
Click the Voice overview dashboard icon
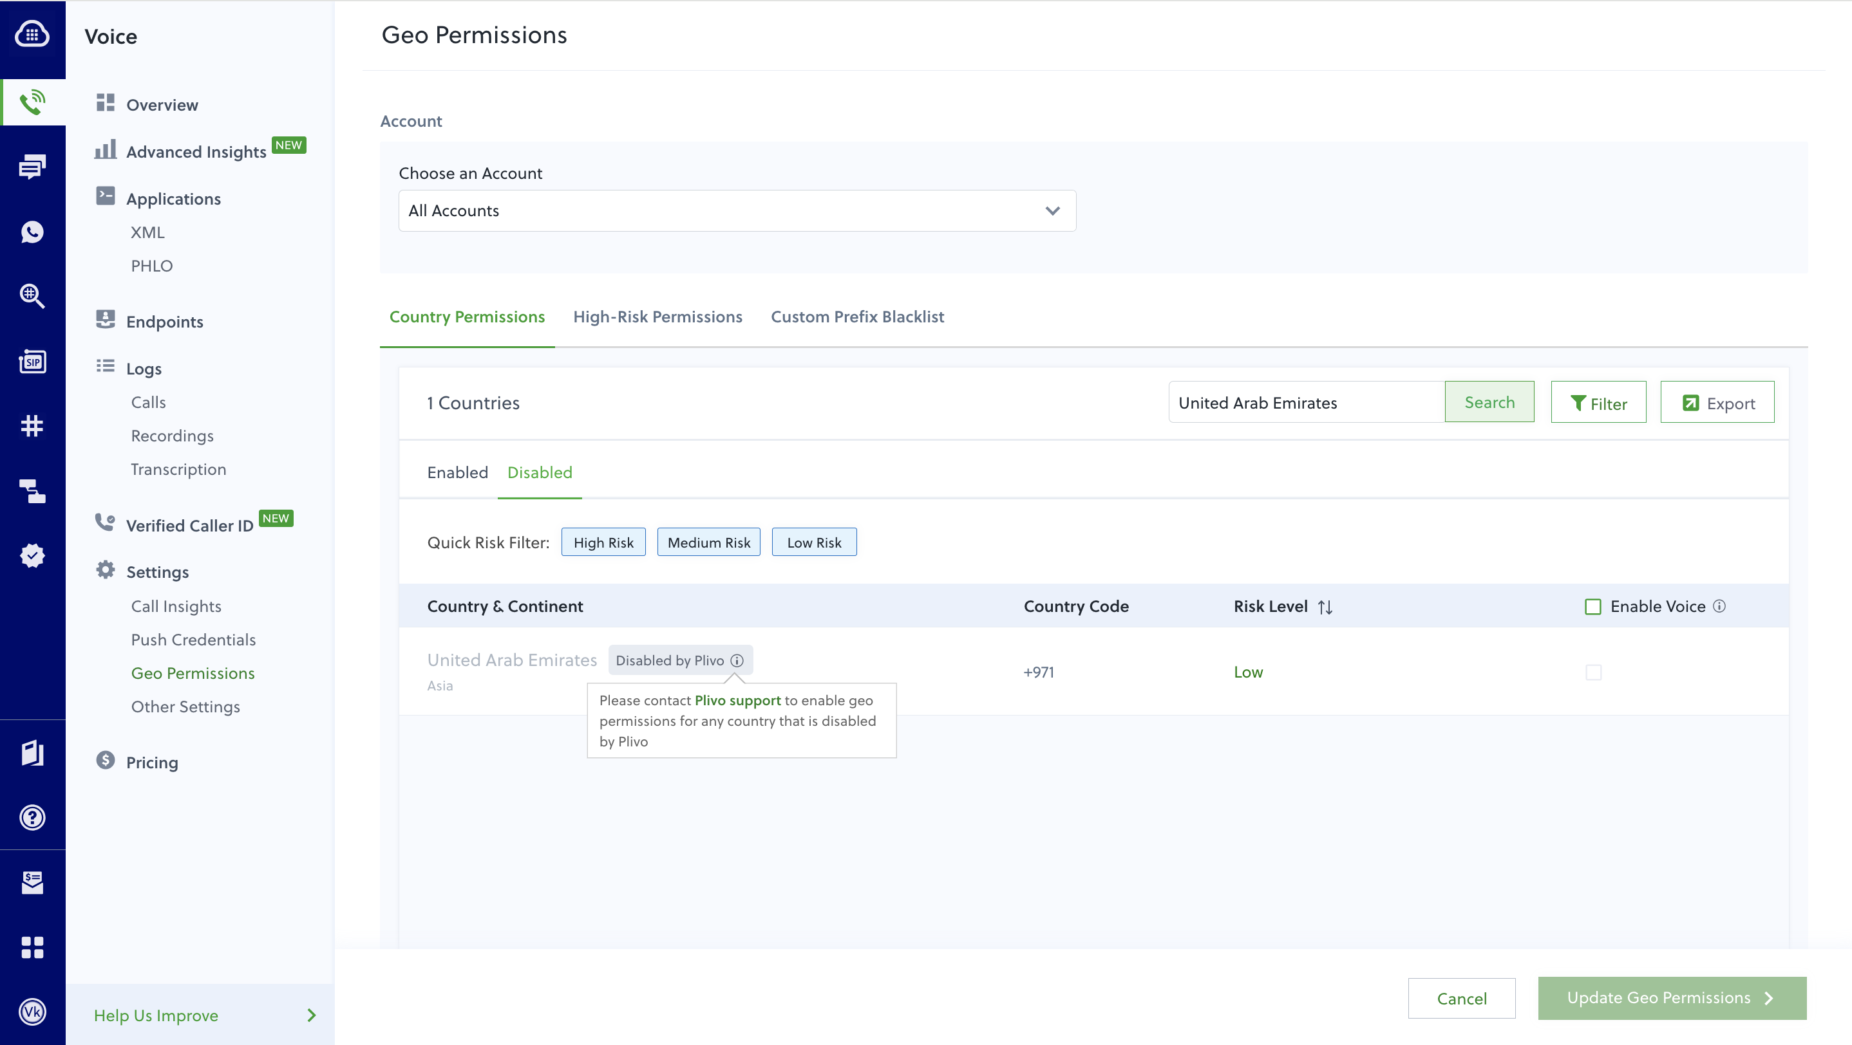(x=107, y=103)
